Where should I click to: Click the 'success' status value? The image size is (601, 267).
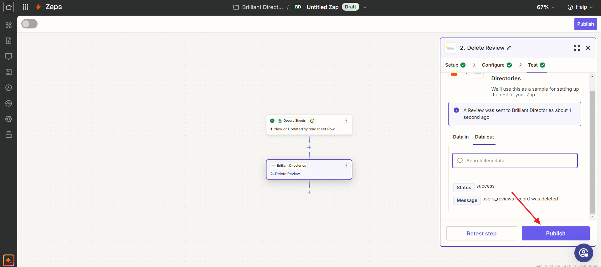485,186
